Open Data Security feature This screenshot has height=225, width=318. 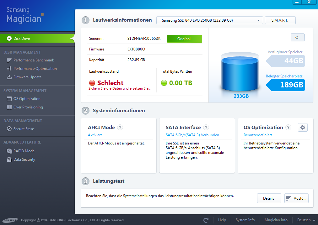point(24,160)
